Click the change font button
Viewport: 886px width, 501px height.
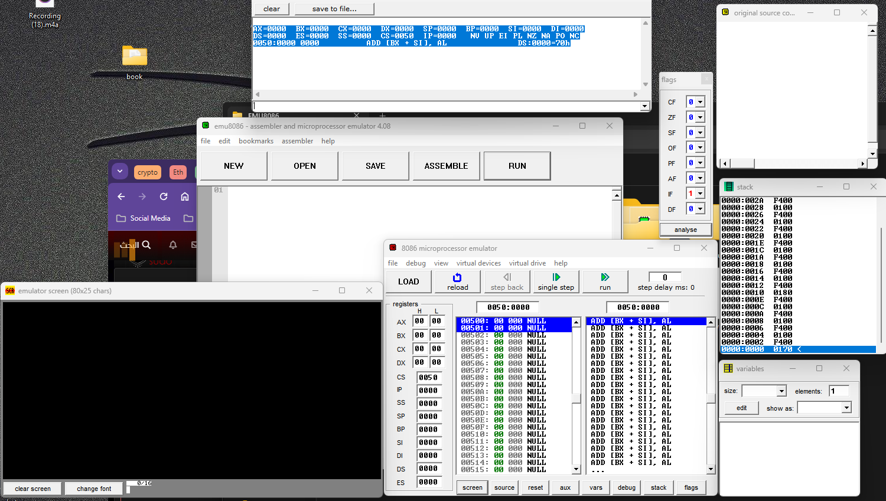tap(94, 489)
